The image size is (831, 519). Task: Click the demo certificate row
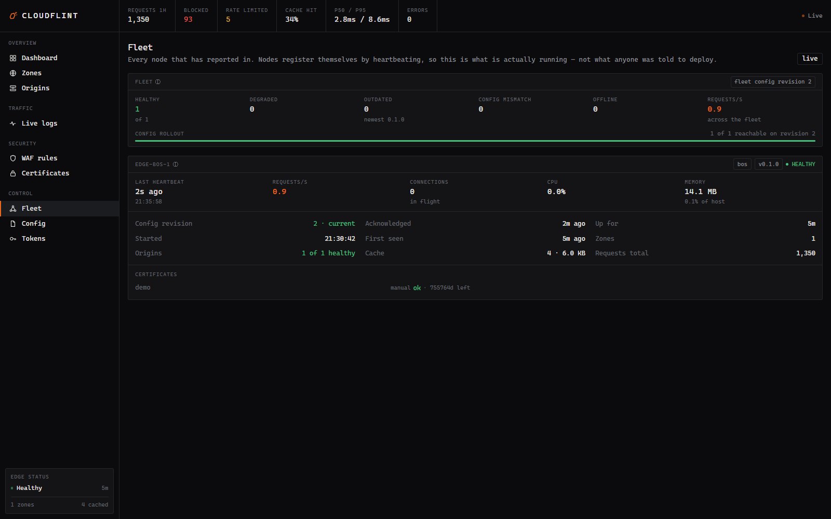point(475,288)
